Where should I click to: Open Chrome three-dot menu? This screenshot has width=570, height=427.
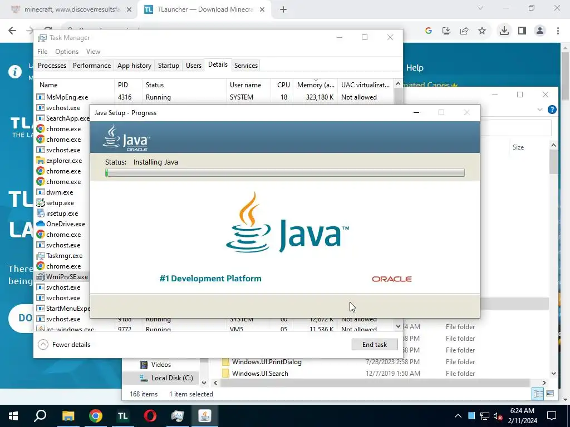click(558, 31)
